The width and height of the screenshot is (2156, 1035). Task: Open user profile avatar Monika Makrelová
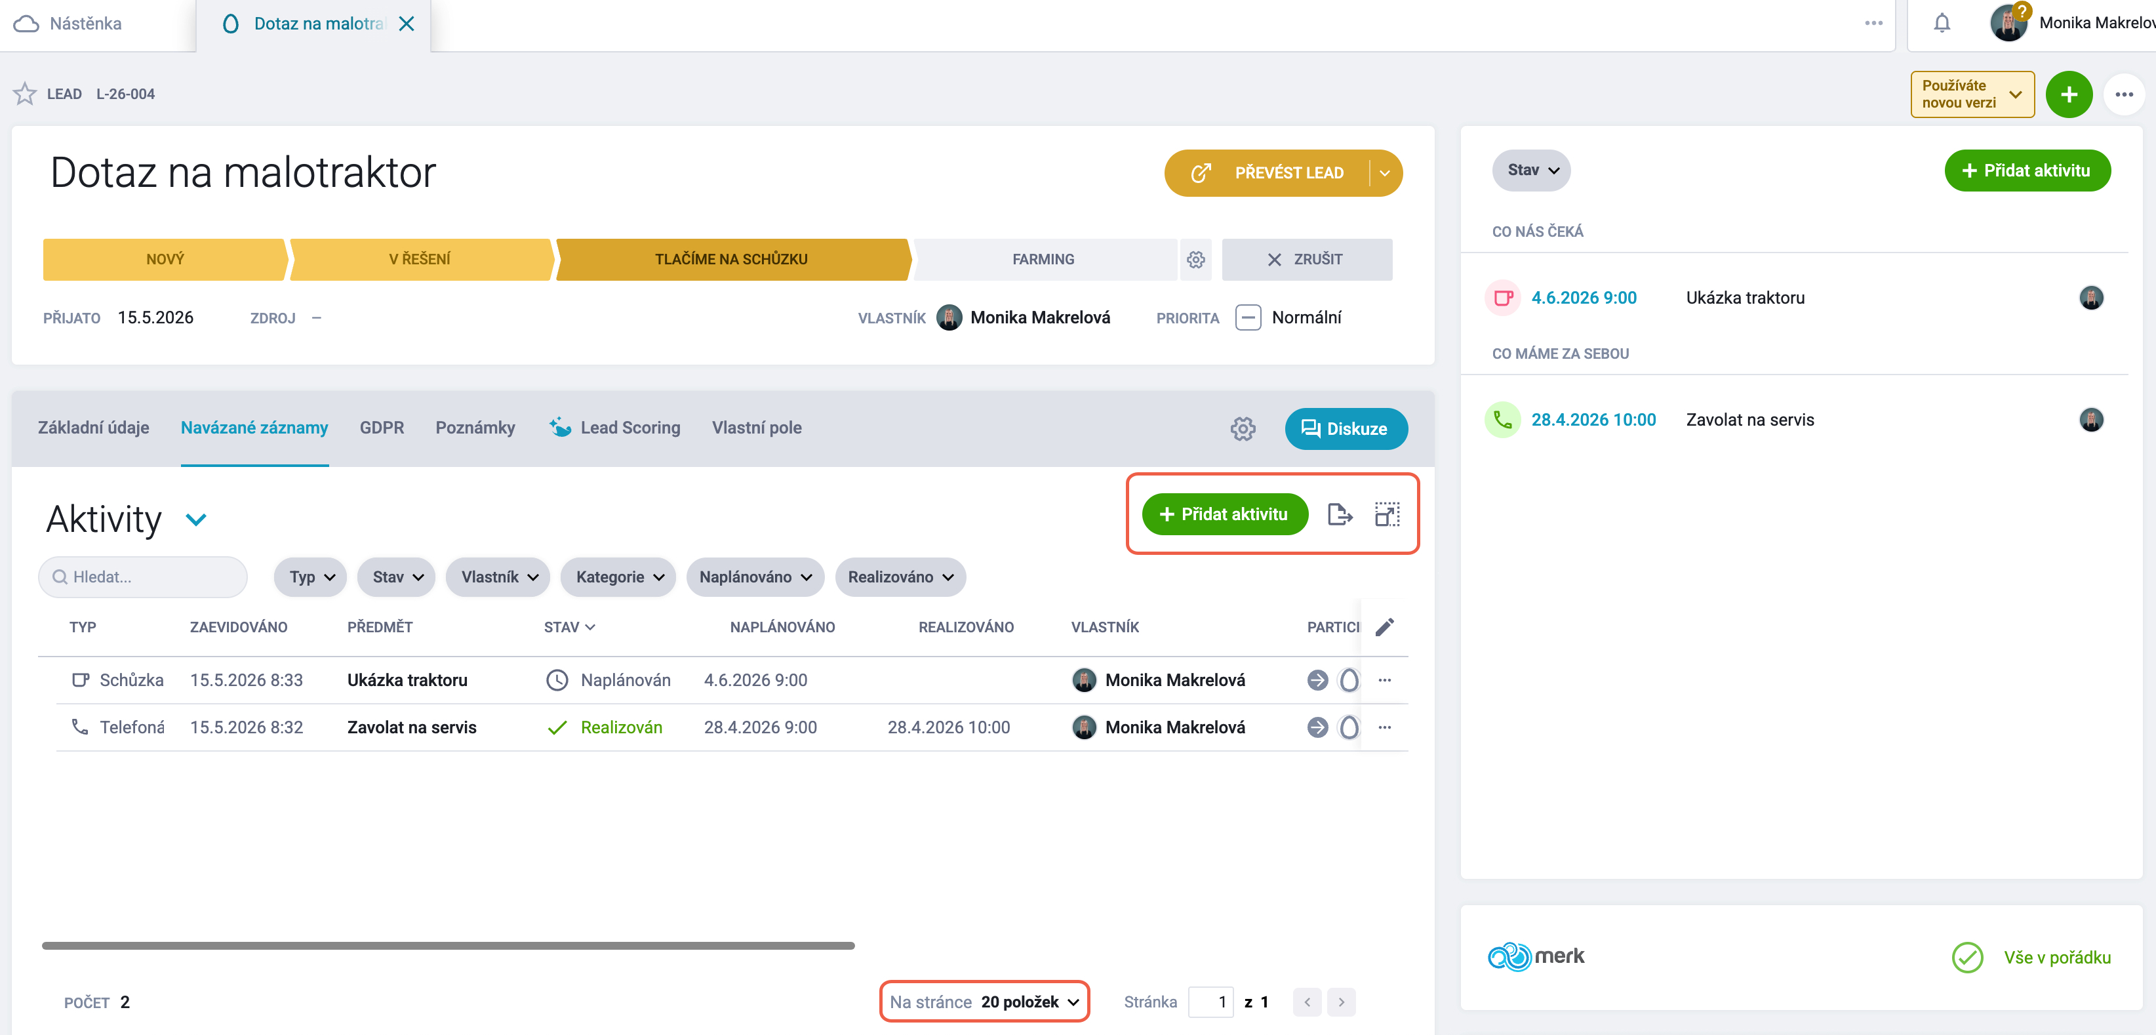pos(2007,24)
